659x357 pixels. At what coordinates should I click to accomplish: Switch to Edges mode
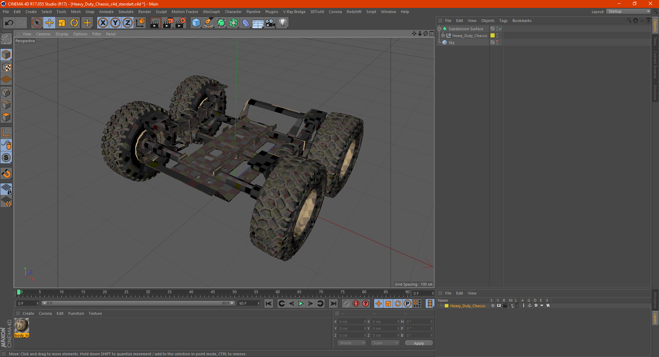[6, 105]
